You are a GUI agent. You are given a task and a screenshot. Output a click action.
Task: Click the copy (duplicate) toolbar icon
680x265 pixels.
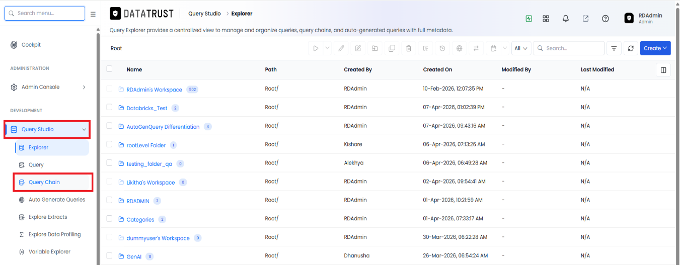click(x=392, y=48)
